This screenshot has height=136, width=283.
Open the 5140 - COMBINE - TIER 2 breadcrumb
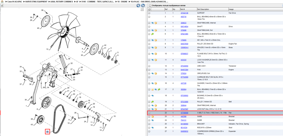pyautogui.click(x=98, y=1)
